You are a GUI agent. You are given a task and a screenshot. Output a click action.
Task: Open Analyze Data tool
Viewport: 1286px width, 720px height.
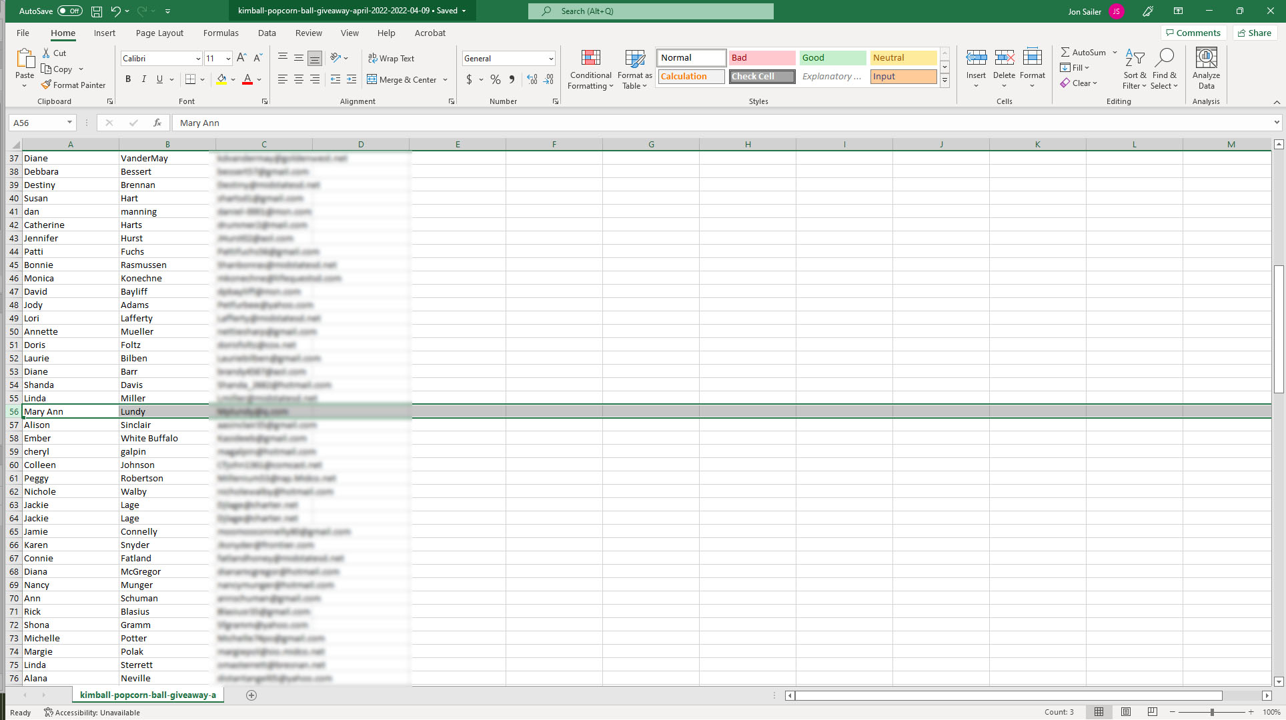(1206, 59)
